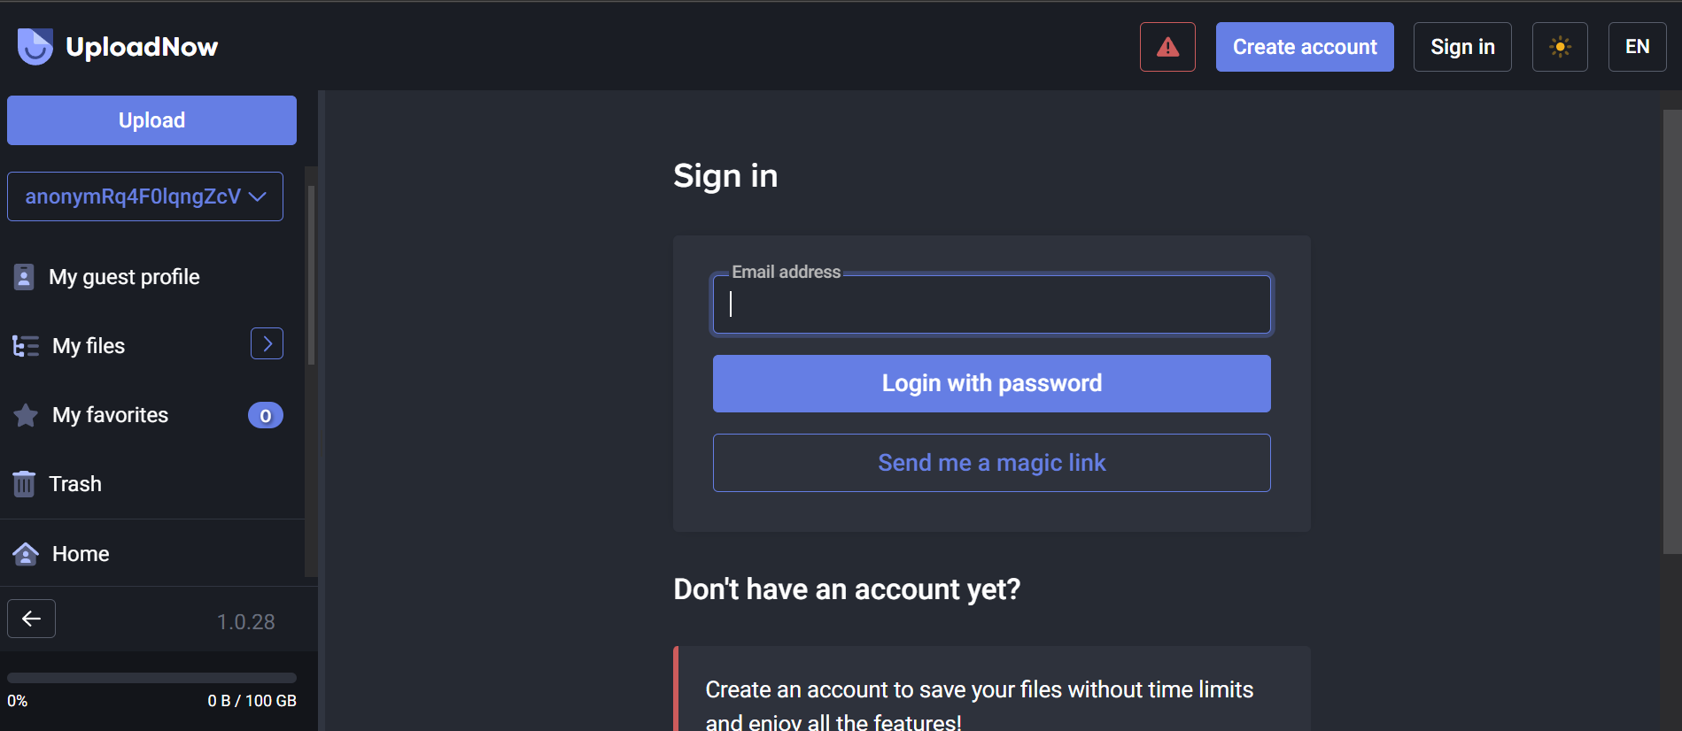The height and width of the screenshot is (731, 1682).
Task: Expand the anonymRq4F0lqngZcV account dropdown
Action: coord(145,196)
